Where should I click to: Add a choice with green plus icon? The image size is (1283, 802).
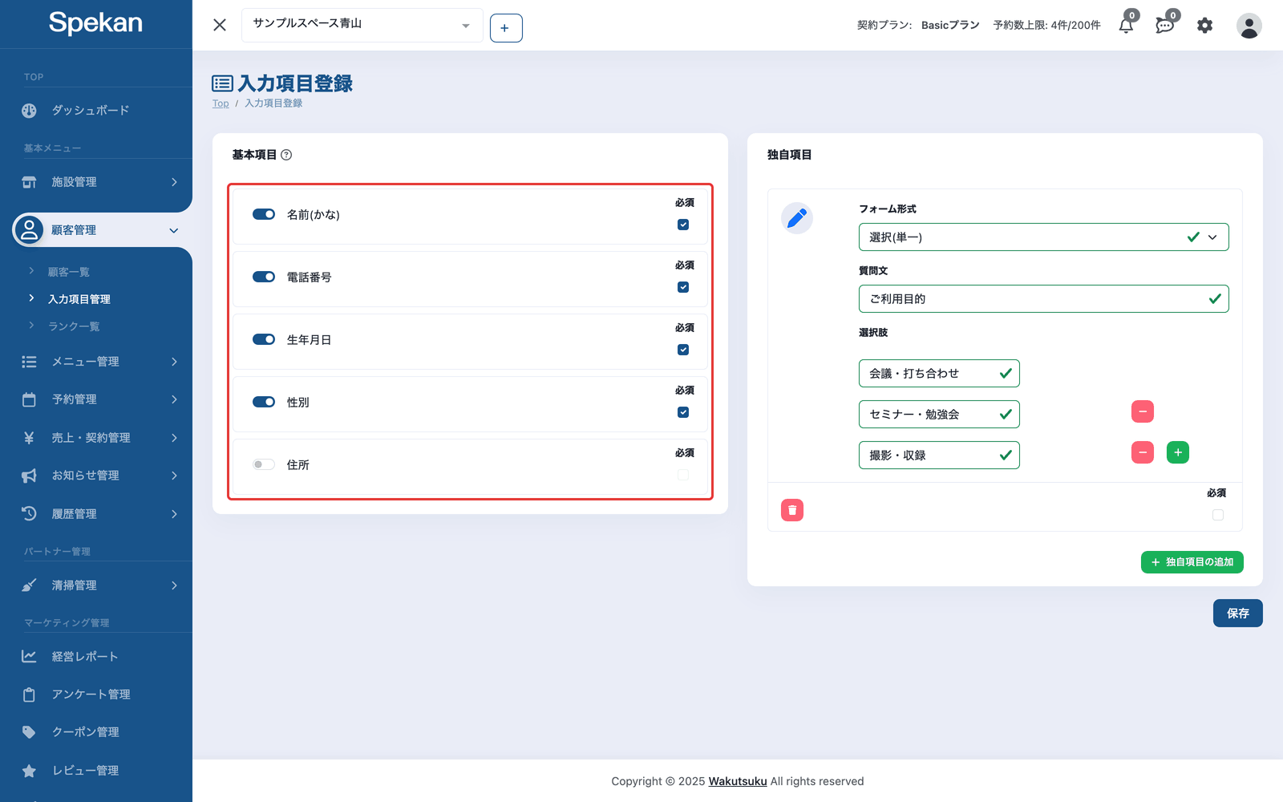click(1178, 452)
